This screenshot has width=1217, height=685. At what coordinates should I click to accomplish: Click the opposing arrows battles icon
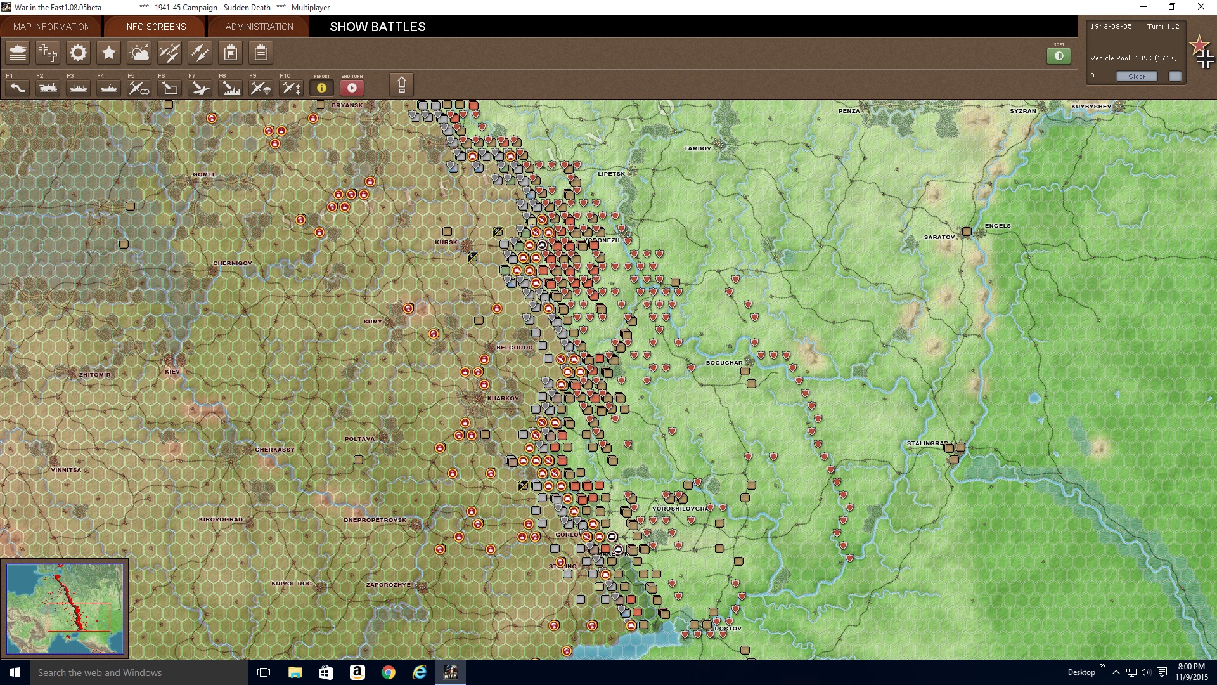point(200,53)
